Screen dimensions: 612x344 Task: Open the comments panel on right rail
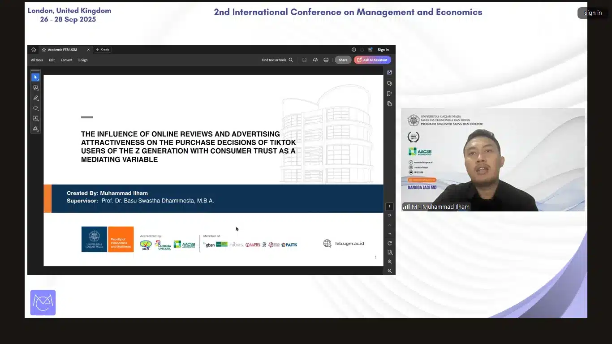(389, 83)
